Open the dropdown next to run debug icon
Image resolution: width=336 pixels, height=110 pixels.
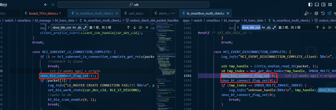311,13
